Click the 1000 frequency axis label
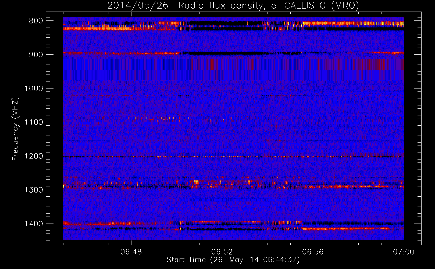 click(34, 89)
